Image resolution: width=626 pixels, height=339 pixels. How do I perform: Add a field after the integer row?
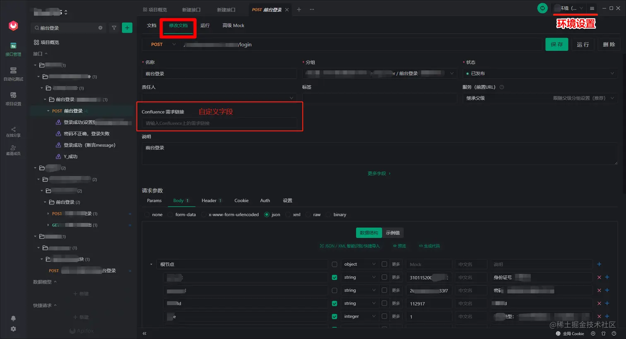607,316
